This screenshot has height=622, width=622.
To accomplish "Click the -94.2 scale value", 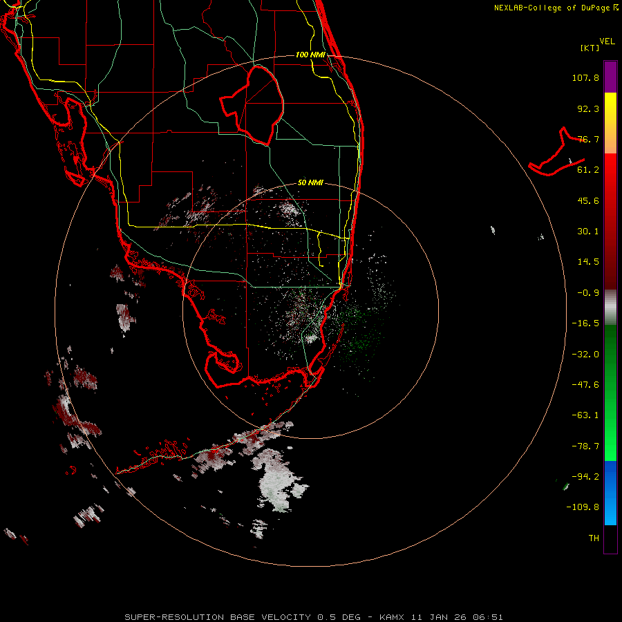I will (x=585, y=477).
